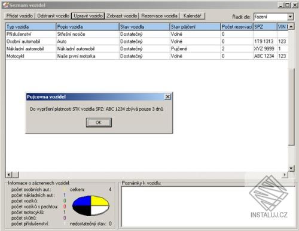The height and width of the screenshot is (231, 299).
Task: Sort by Stav půjčení column header
Action: click(x=196, y=27)
